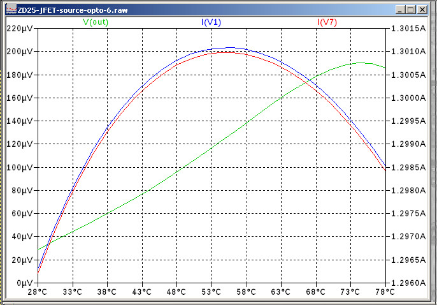Click the 0µV left axis label
437x305 pixels.
coord(24,283)
